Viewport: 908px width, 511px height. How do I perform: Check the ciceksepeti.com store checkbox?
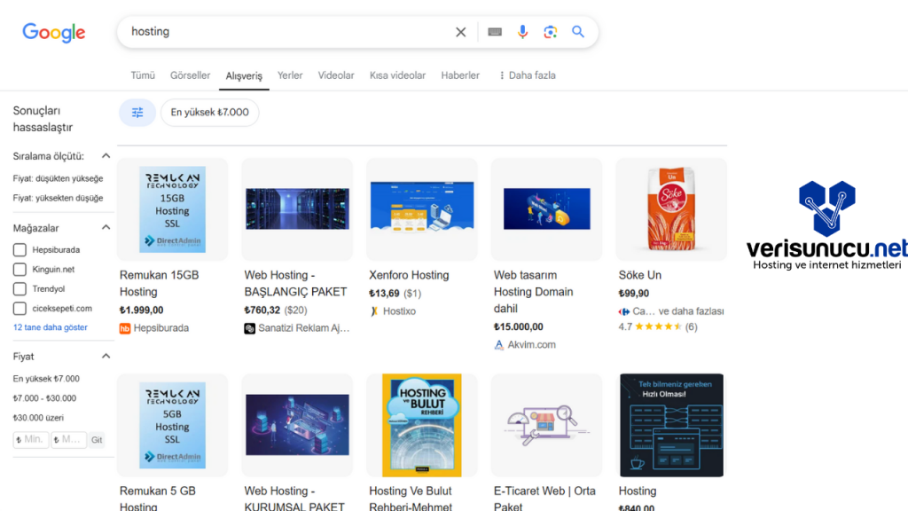click(20, 308)
